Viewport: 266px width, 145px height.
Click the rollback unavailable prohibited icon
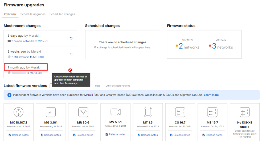click(70, 70)
